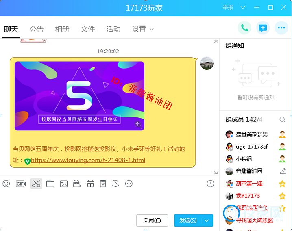The height and width of the screenshot is (231, 292).
Task: Switch to the 相册 tab
Action: (62, 29)
